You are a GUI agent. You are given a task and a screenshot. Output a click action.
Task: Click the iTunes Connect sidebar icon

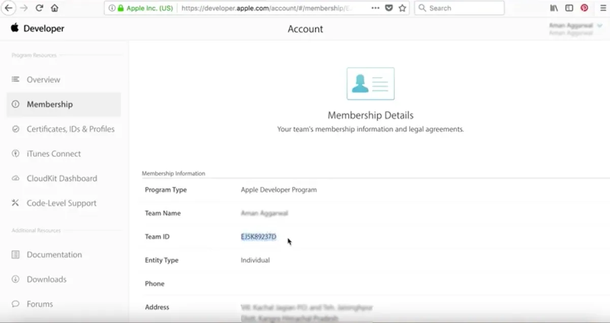pyautogui.click(x=15, y=154)
